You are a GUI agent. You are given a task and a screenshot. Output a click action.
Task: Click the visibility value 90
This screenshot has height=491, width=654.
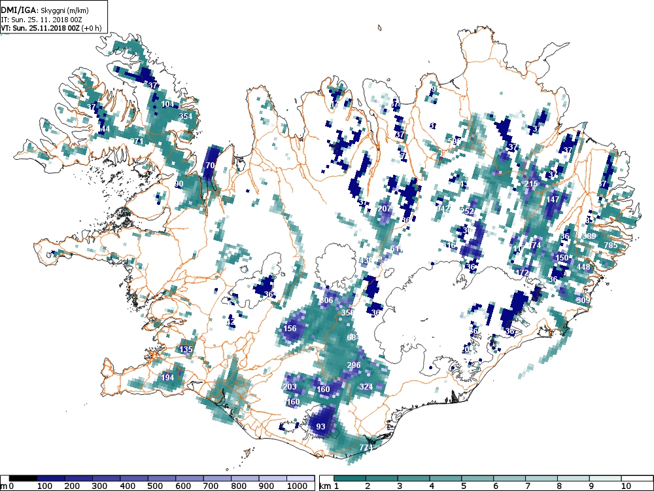point(179,184)
